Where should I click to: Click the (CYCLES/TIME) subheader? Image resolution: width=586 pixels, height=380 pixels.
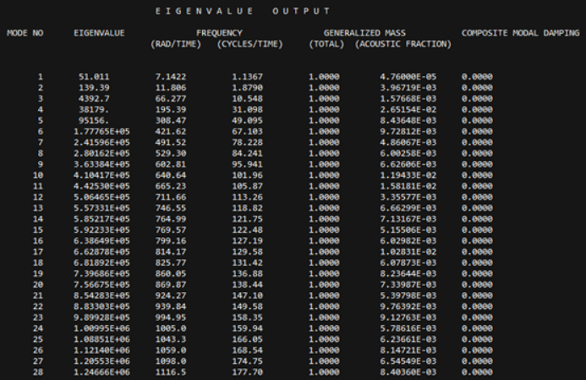pos(250,44)
